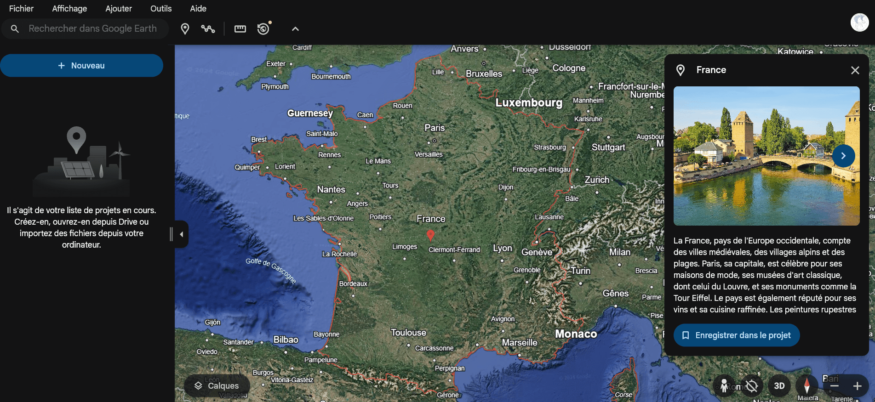Click the Bordeaux label on map
Screen dimensions: 875x402
(x=353, y=283)
